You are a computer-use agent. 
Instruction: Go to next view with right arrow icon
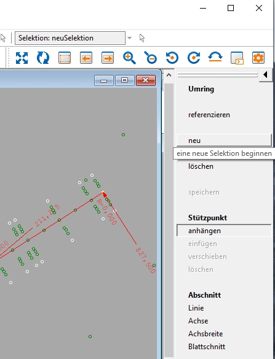point(108,58)
